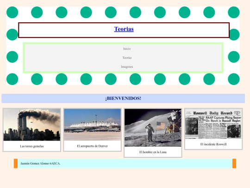Open the Teorias heading link

click(x=124, y=29)
